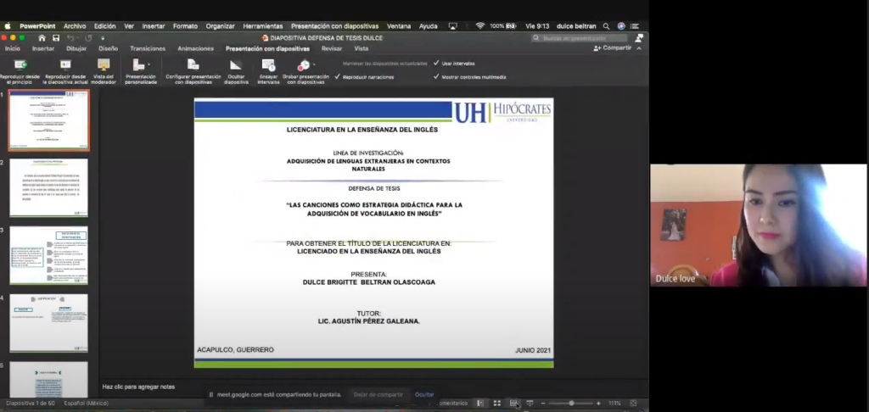Open the Herramientas menu in menu bar

point(262,26)
